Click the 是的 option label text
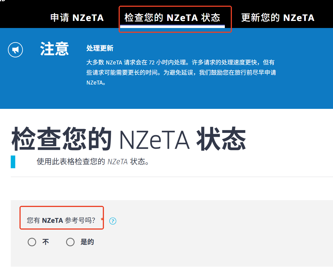The width and height of the screenshot is (333, 272). coord(87,242)
